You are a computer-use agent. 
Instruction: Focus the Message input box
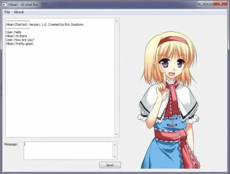tap(68, 151)
